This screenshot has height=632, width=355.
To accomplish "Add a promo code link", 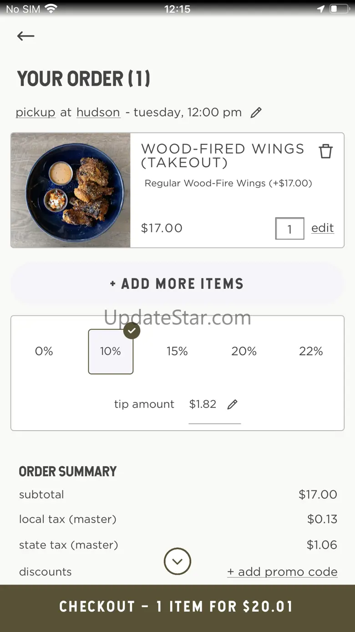I will tap(282, 572).
